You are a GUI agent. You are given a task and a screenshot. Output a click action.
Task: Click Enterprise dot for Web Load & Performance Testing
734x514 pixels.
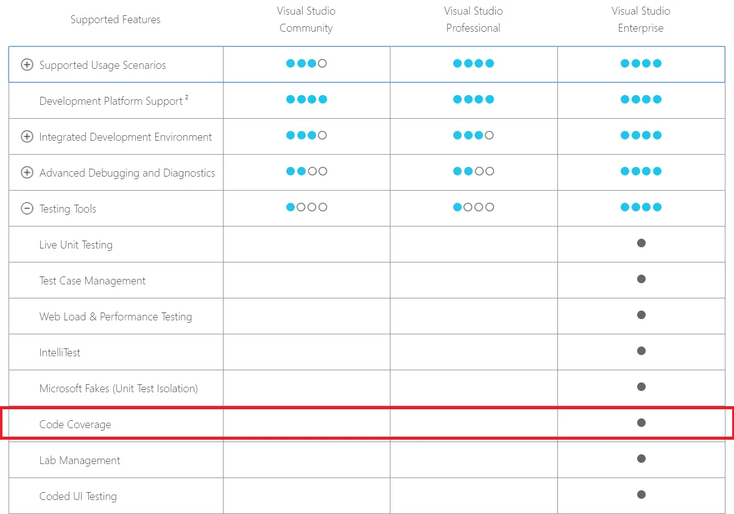pyautogui.click(x=641, y=315)
